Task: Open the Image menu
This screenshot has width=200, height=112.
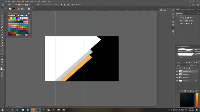Action: tap(13, 1)
